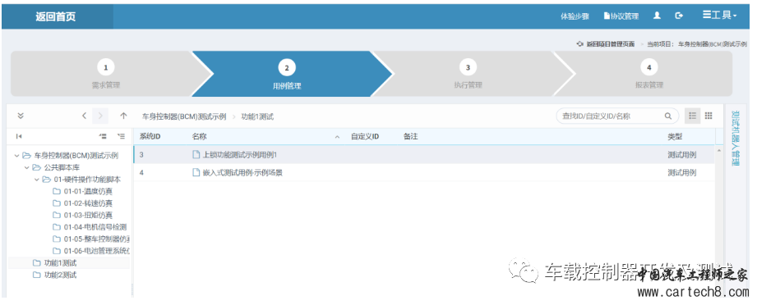Screen dimensions: 757x305
Task: Open step 1 需求管理 tab
Action: tap(106, 74)
